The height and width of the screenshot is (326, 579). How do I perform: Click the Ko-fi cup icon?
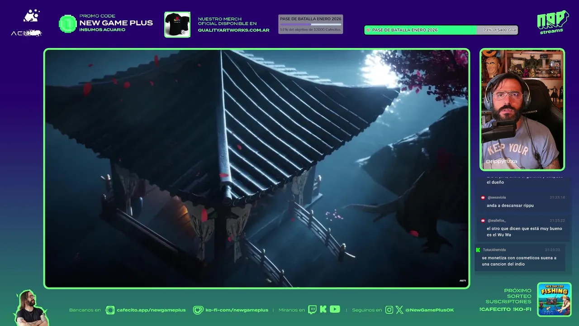point(198,310)
